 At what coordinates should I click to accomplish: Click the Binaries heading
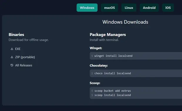[x=16, y=35]
